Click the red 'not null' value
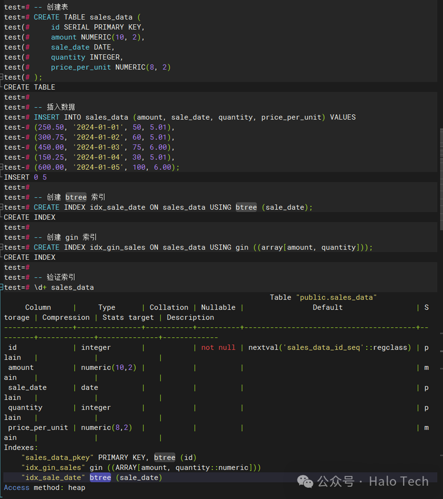 (x=218, y=348)
